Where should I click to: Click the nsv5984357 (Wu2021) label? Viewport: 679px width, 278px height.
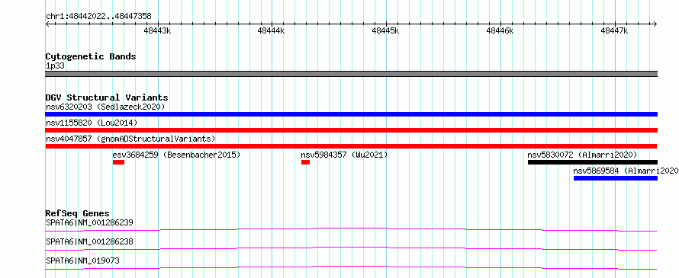click(344, 155)
